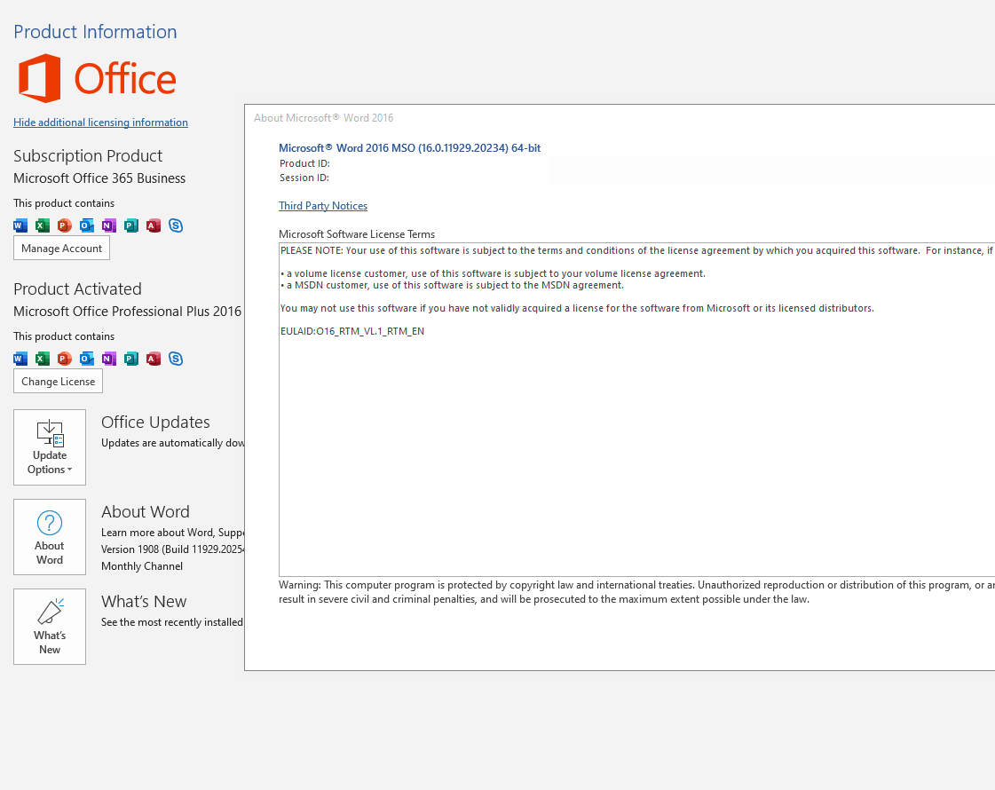The height and width of the screenshot is (790, 995).
Task: Click the Word 2016 MSO version line
Action: 410,148
